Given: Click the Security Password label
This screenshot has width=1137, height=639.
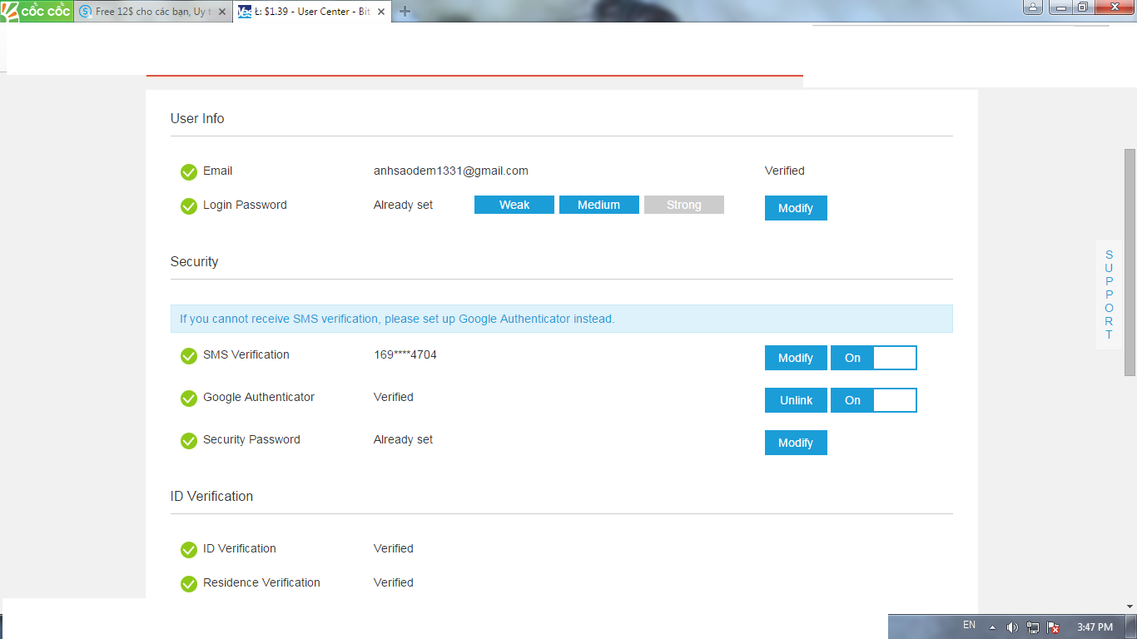Looking at the screenshot, I should [251, 439].
